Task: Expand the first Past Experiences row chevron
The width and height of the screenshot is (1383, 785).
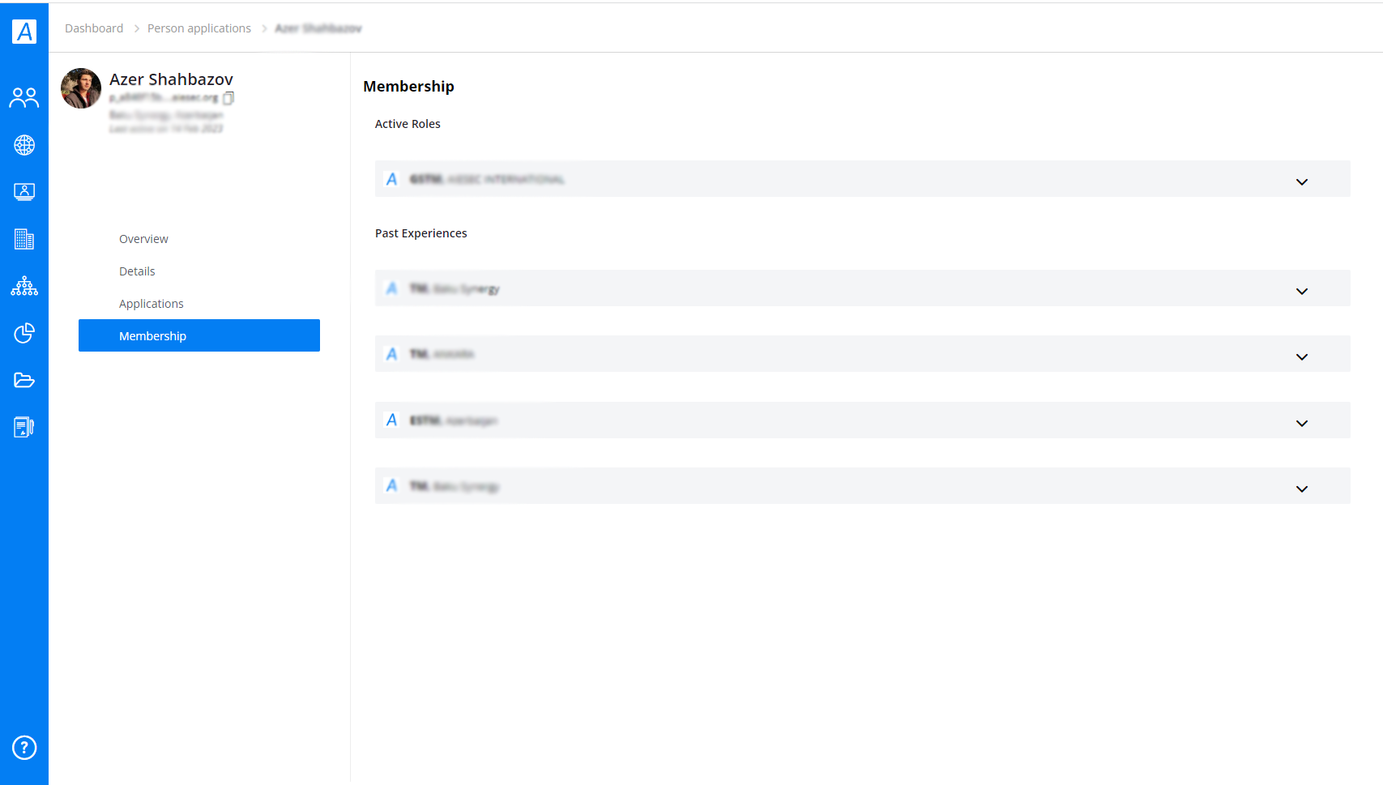Action: click(x=1302, y=291)
